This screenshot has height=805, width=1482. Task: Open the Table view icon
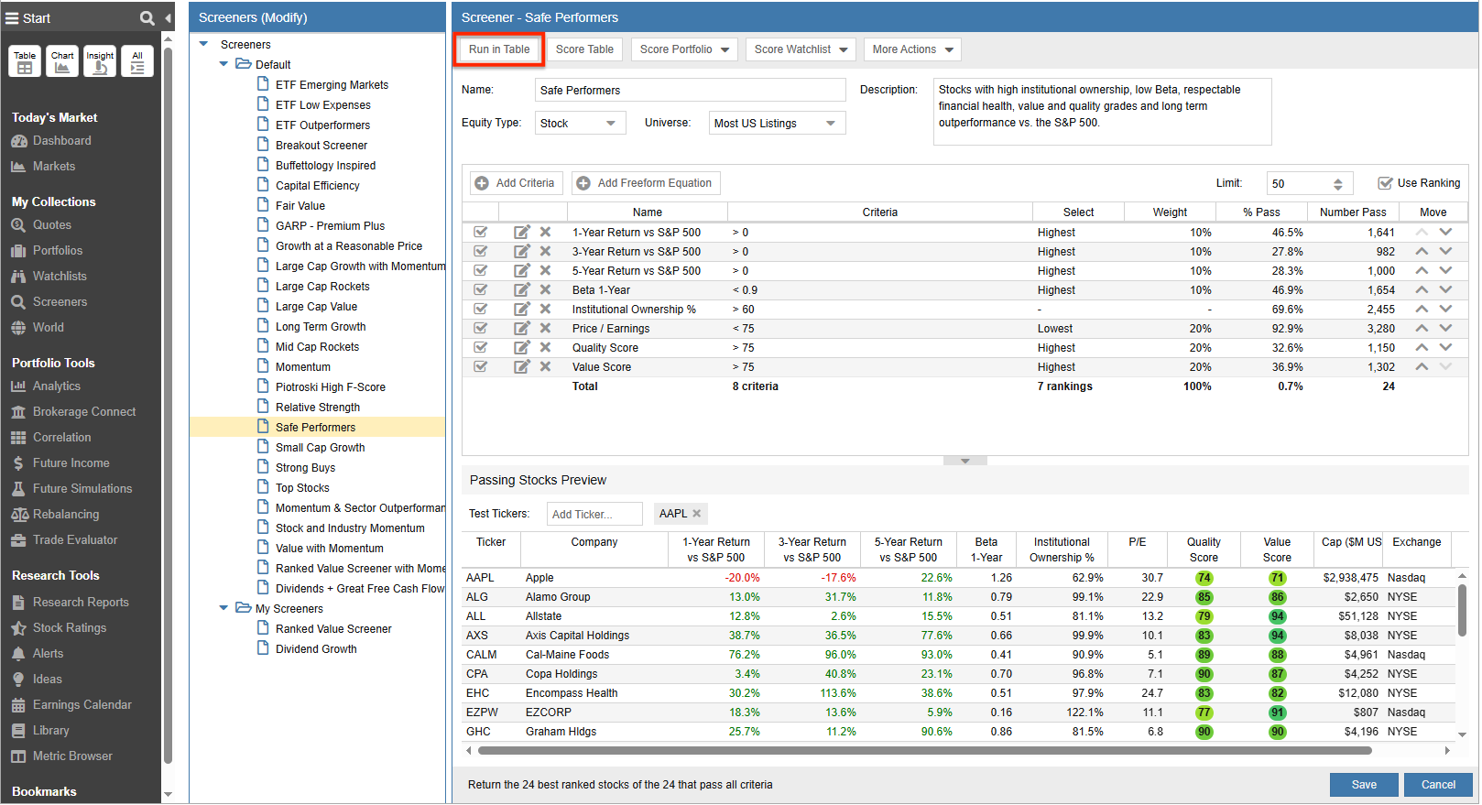pos(25,61)
